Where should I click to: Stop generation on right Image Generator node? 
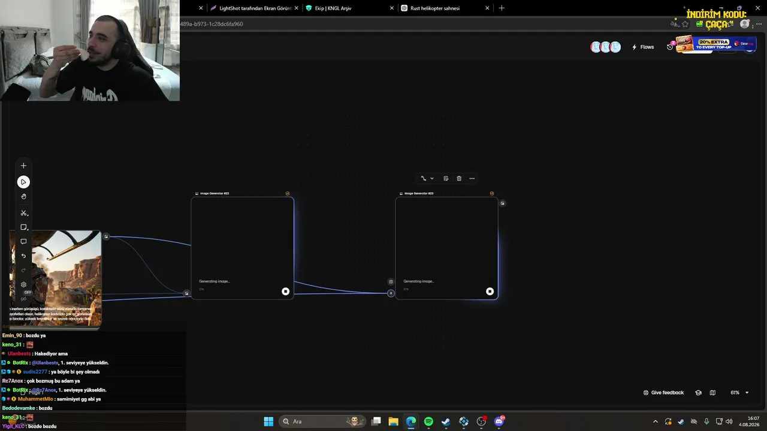pos(490,292)
